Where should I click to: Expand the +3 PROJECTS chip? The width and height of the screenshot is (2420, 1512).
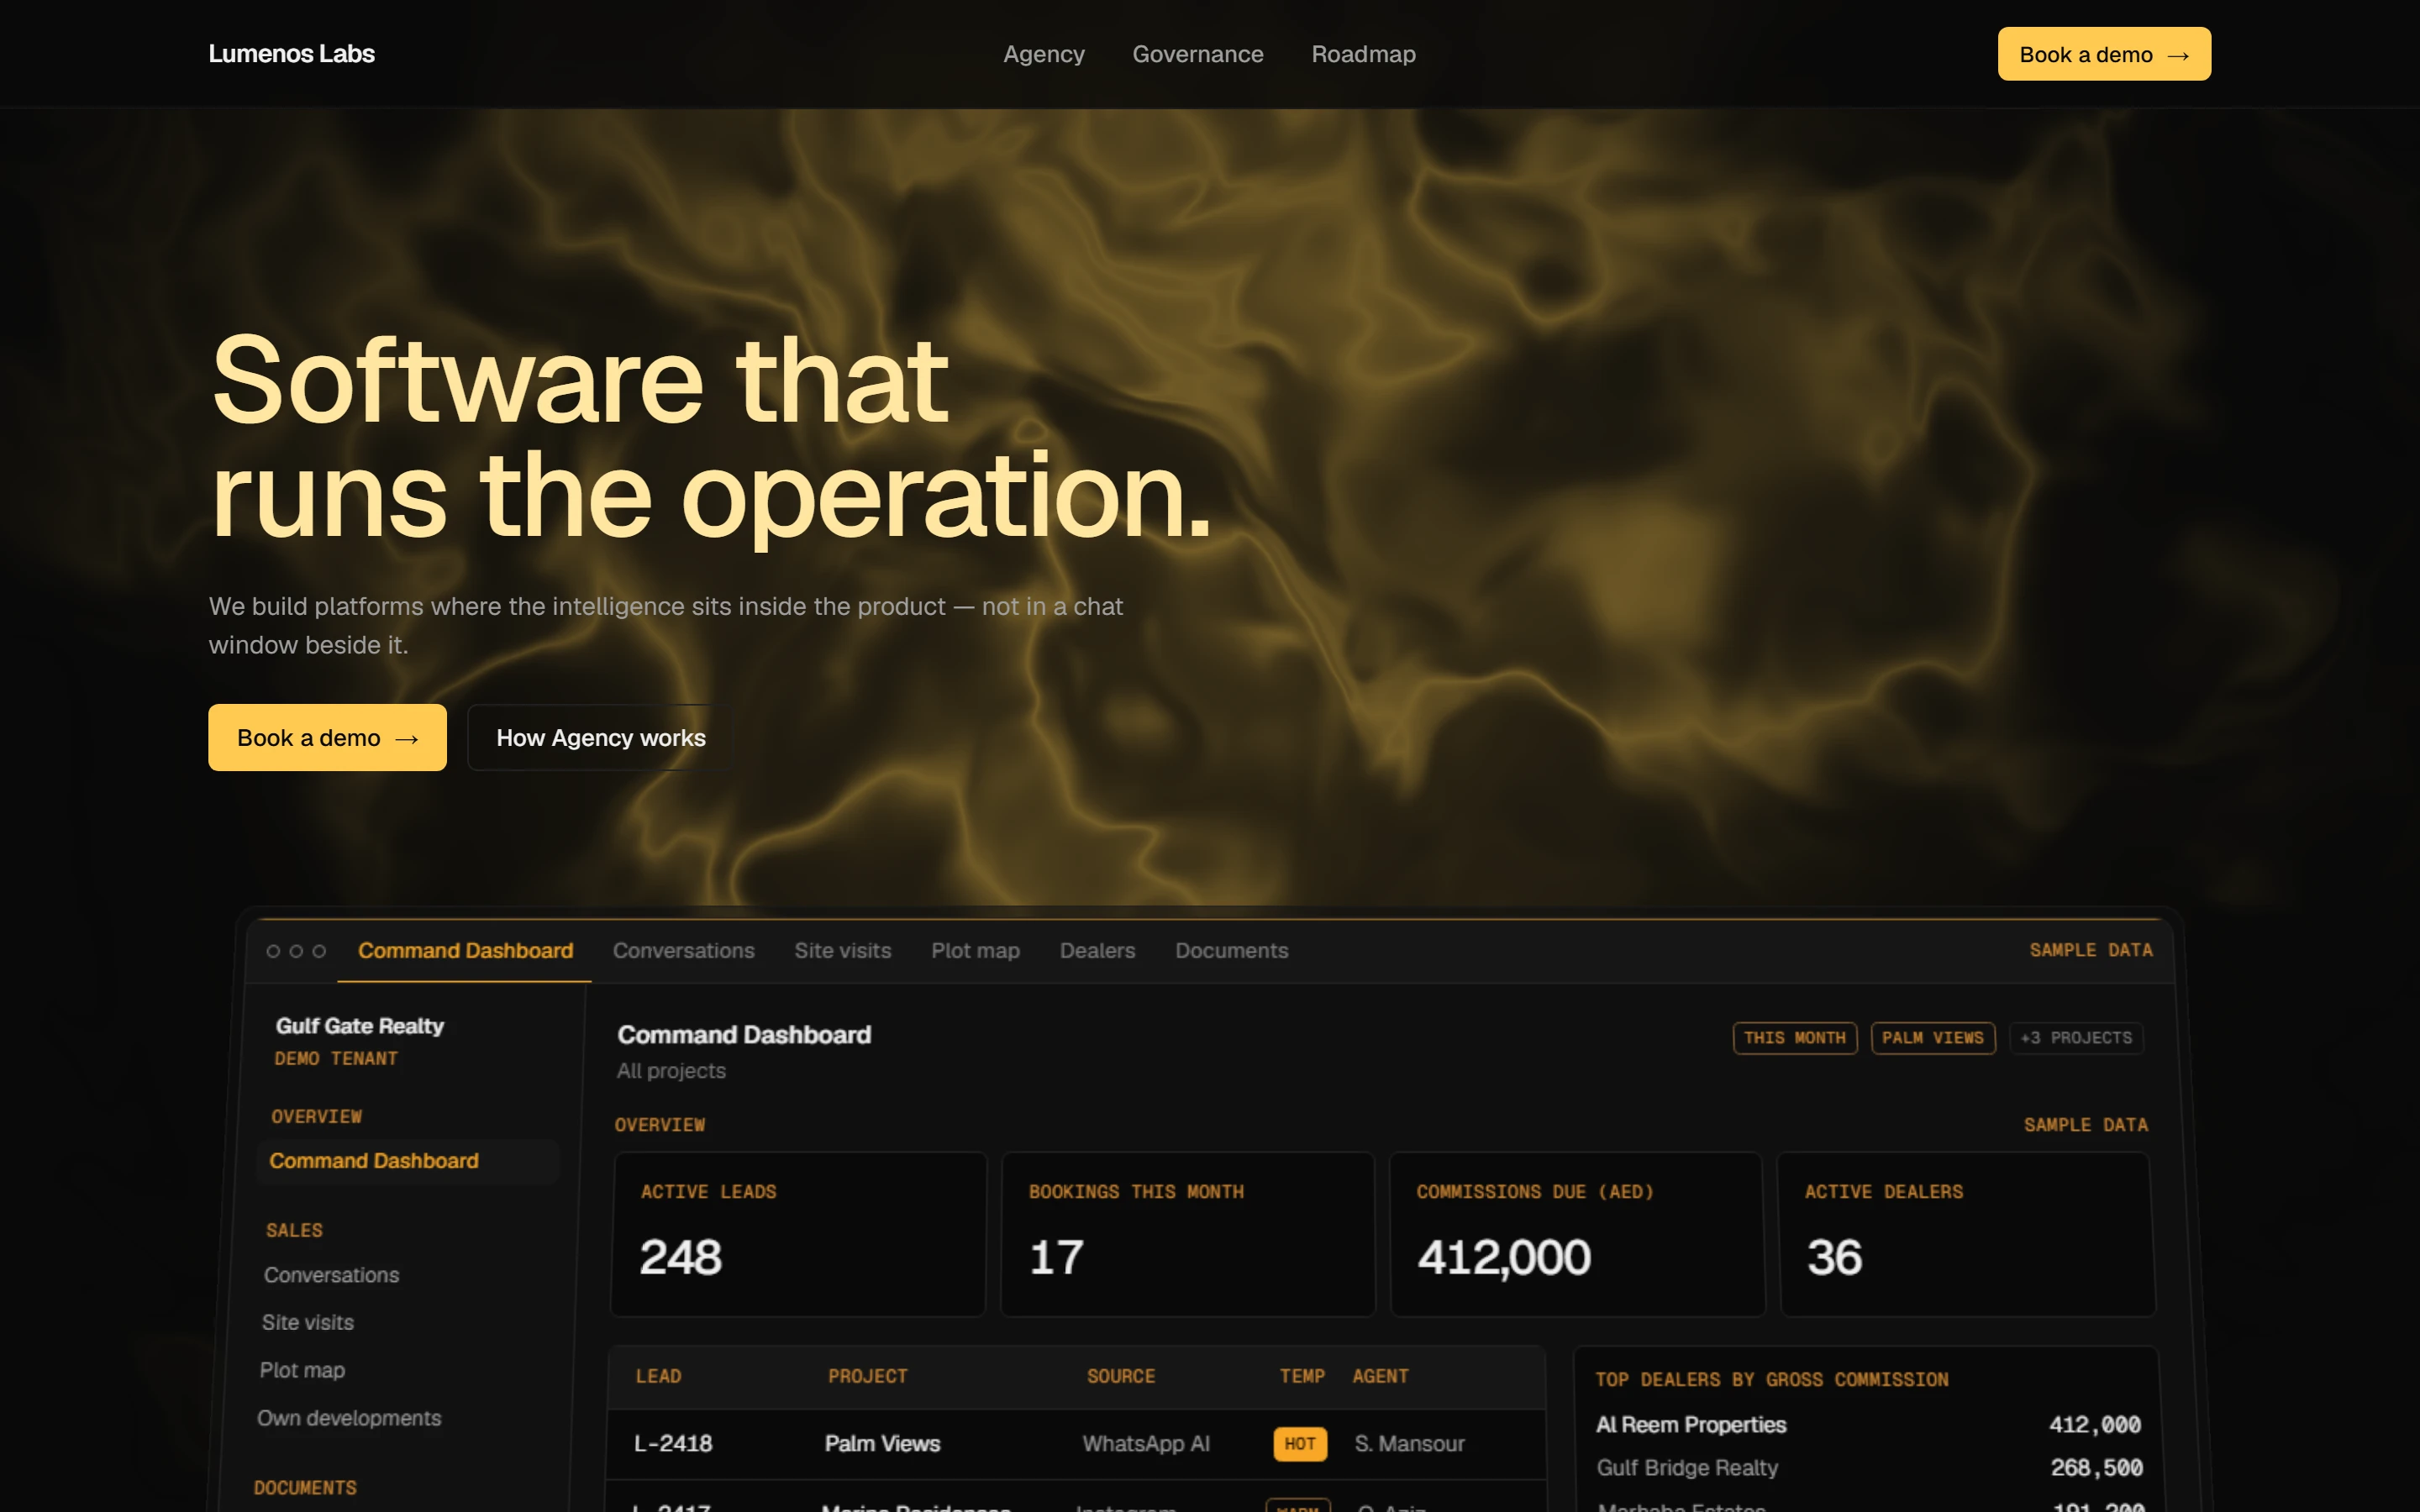[2076, 1038]
